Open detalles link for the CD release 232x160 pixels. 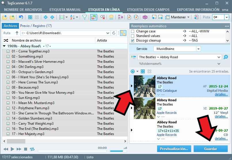pyautogui.click(x=221, y=138)
